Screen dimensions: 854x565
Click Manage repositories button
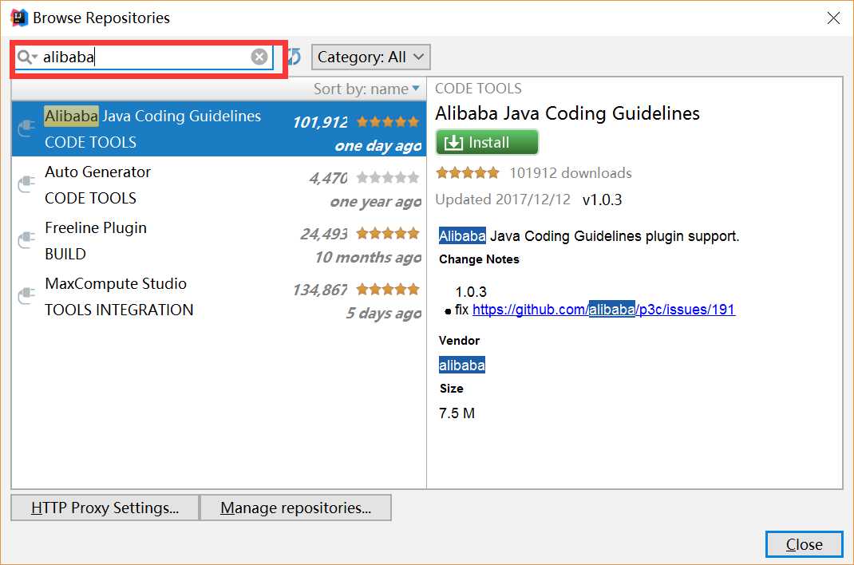click(296, 508)
